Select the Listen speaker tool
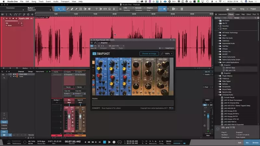The height and width of the screenshot is (146, 260). 89,9
